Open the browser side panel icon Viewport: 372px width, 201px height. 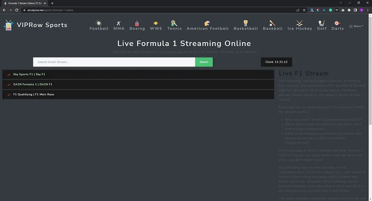(x=355, y=10)
